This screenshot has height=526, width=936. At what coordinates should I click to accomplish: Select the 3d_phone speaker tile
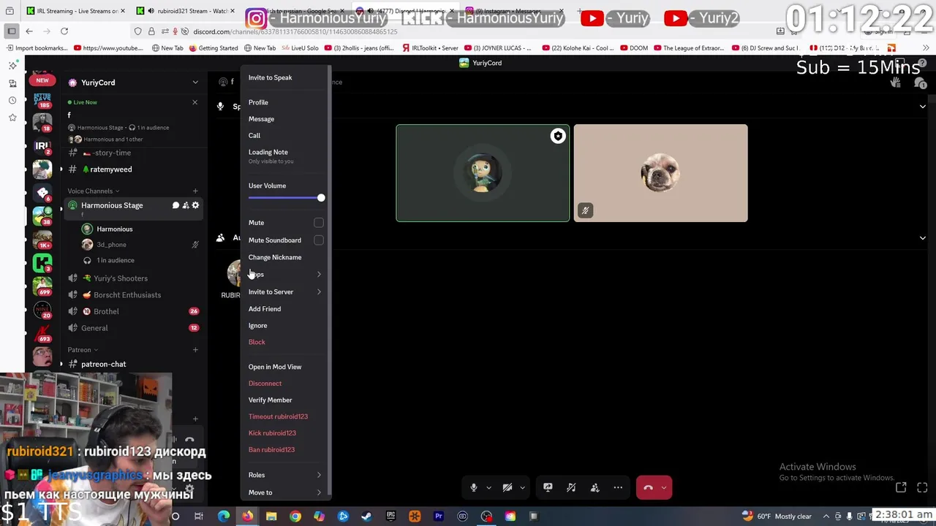pyautogui.click(x=660, y=173)
